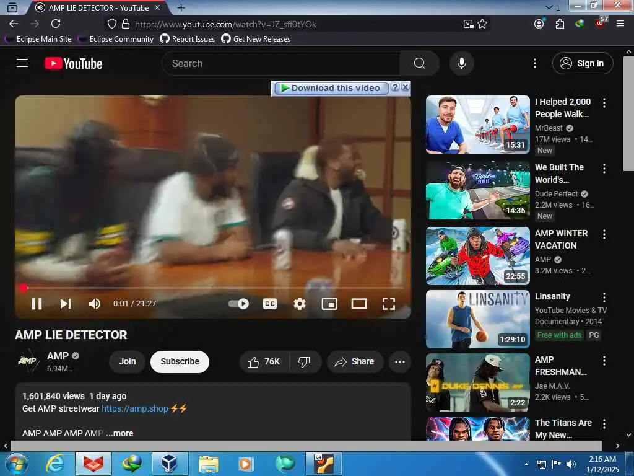Screen dimensions: 634x476
Task: Enter full screen mode
Action: 389,304
